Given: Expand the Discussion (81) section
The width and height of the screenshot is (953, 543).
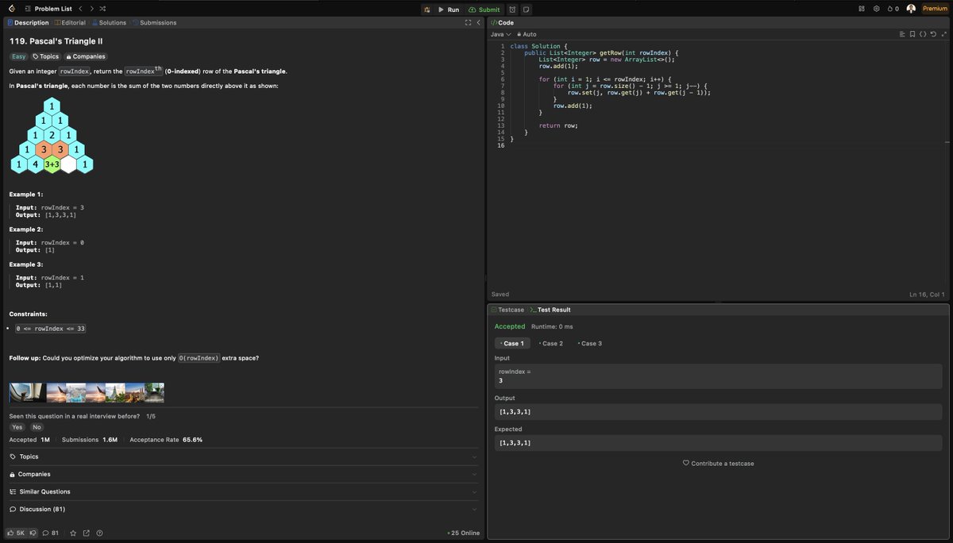Looking at the screenshot, I should point(241,509).
